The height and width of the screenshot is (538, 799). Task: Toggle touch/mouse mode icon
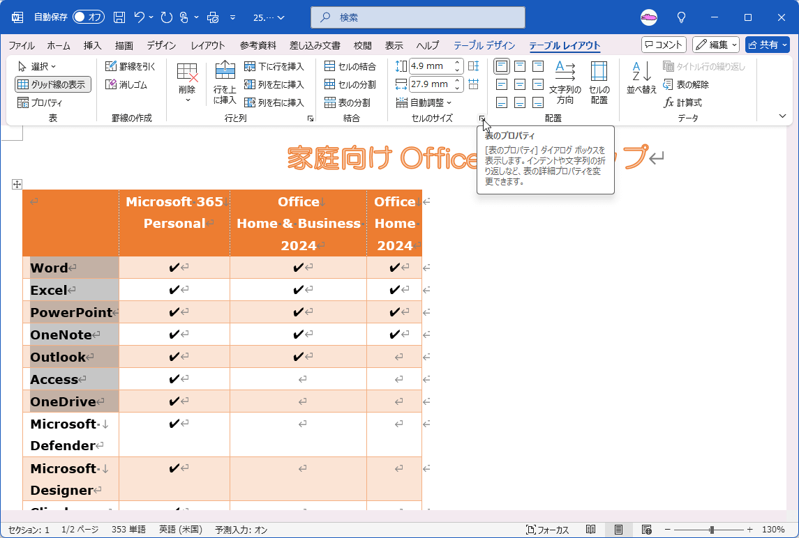pyautogui.click(x=184, y=17)
